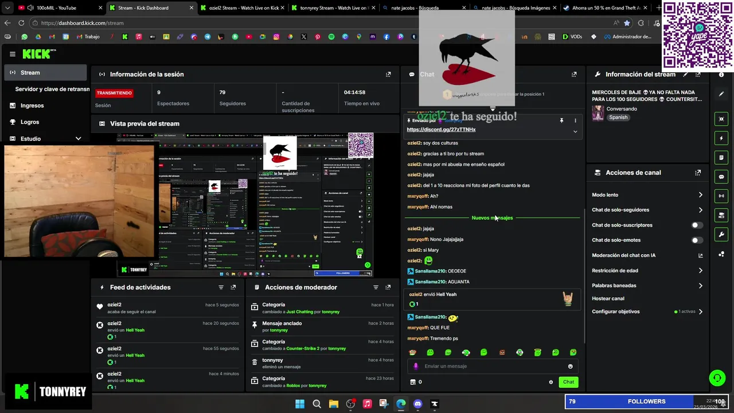Click the Nuevos mensajes divider button
This screenshot has width=734, height=413.
(492, 218)
